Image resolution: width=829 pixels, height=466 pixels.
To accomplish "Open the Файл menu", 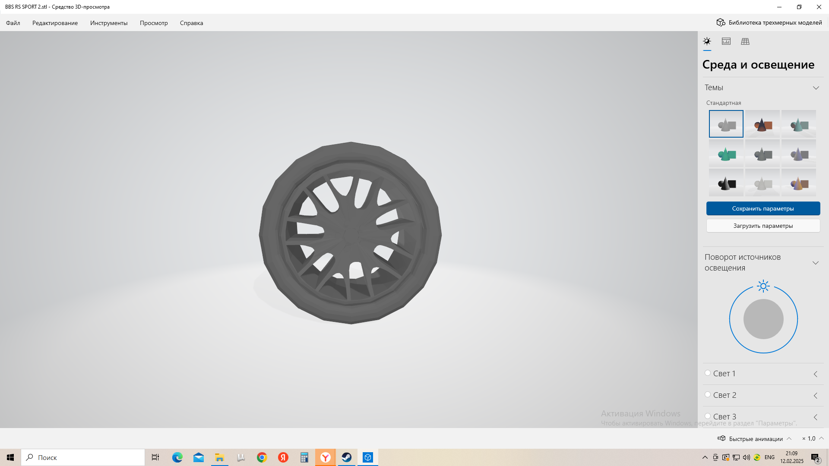I will 13,23.
